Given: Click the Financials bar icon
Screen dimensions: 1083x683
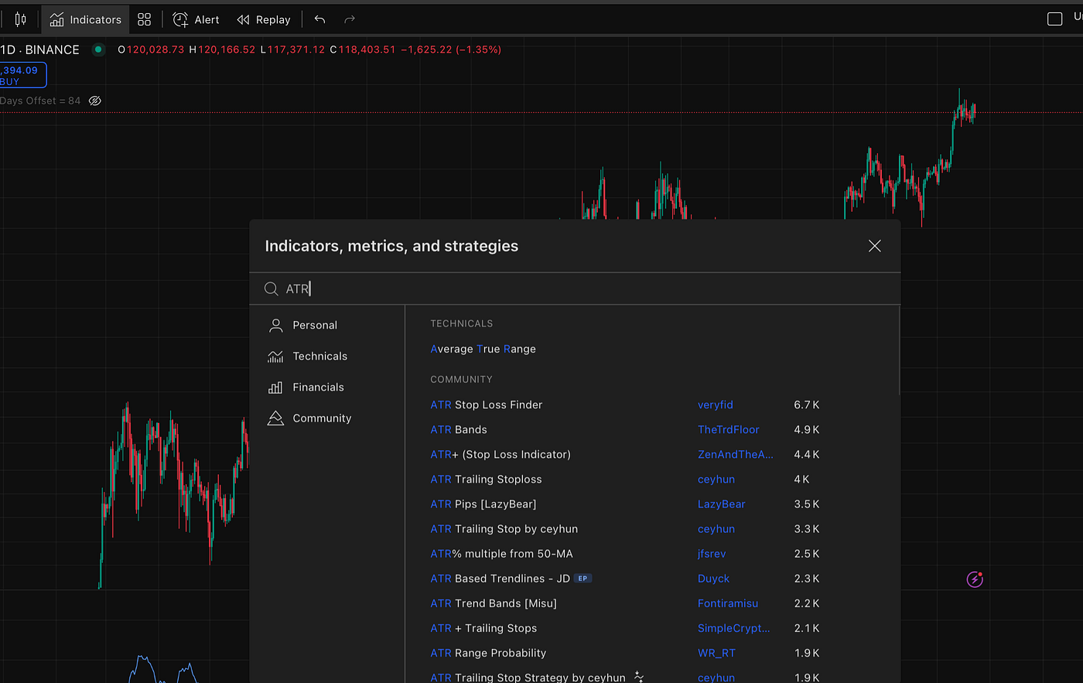Looking at the screenshot, I should click(x=275, y=387).
